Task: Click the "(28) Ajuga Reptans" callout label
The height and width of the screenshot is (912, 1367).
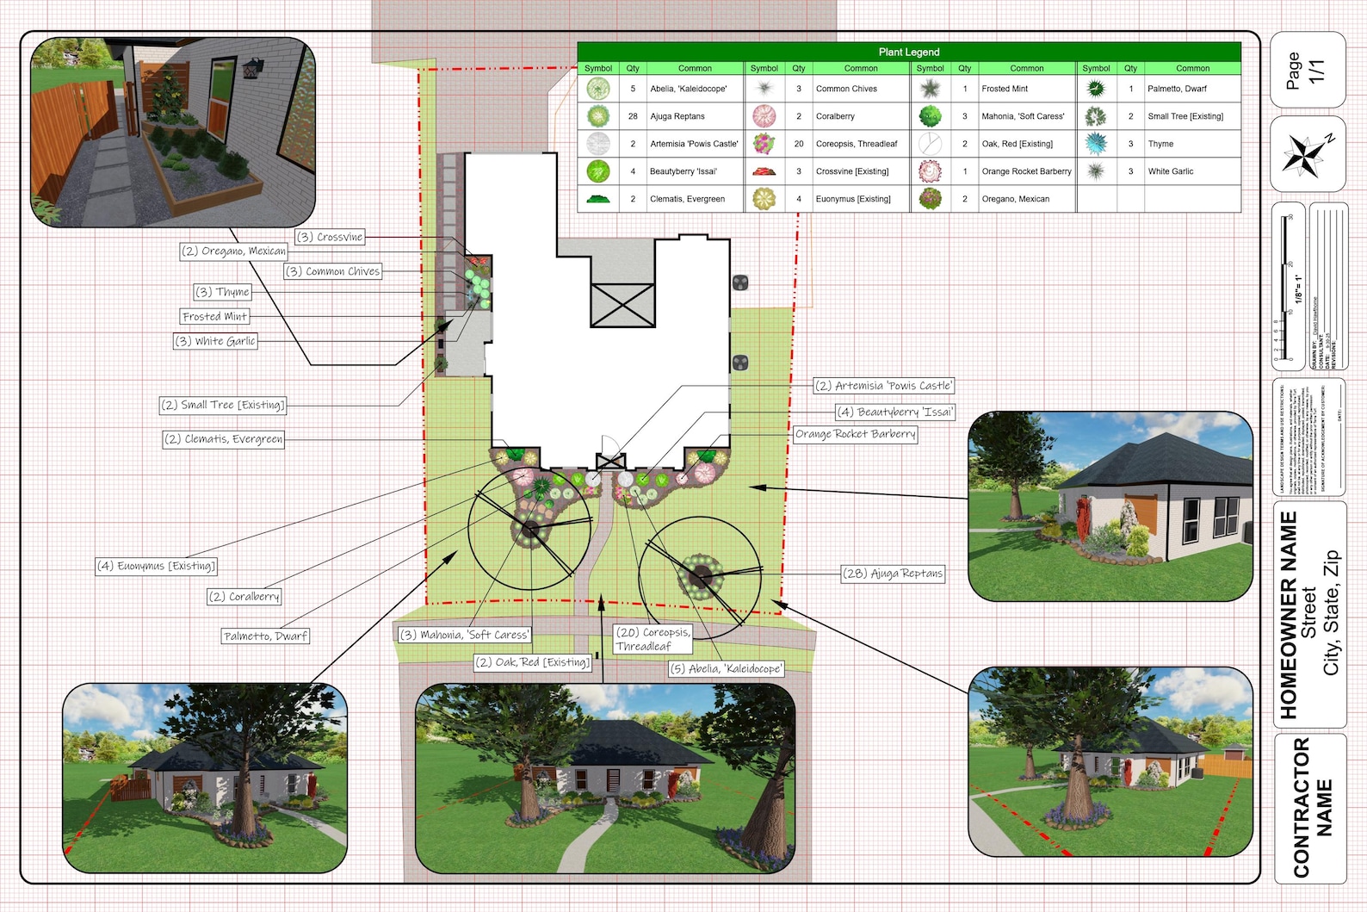Action: point(894,574)
